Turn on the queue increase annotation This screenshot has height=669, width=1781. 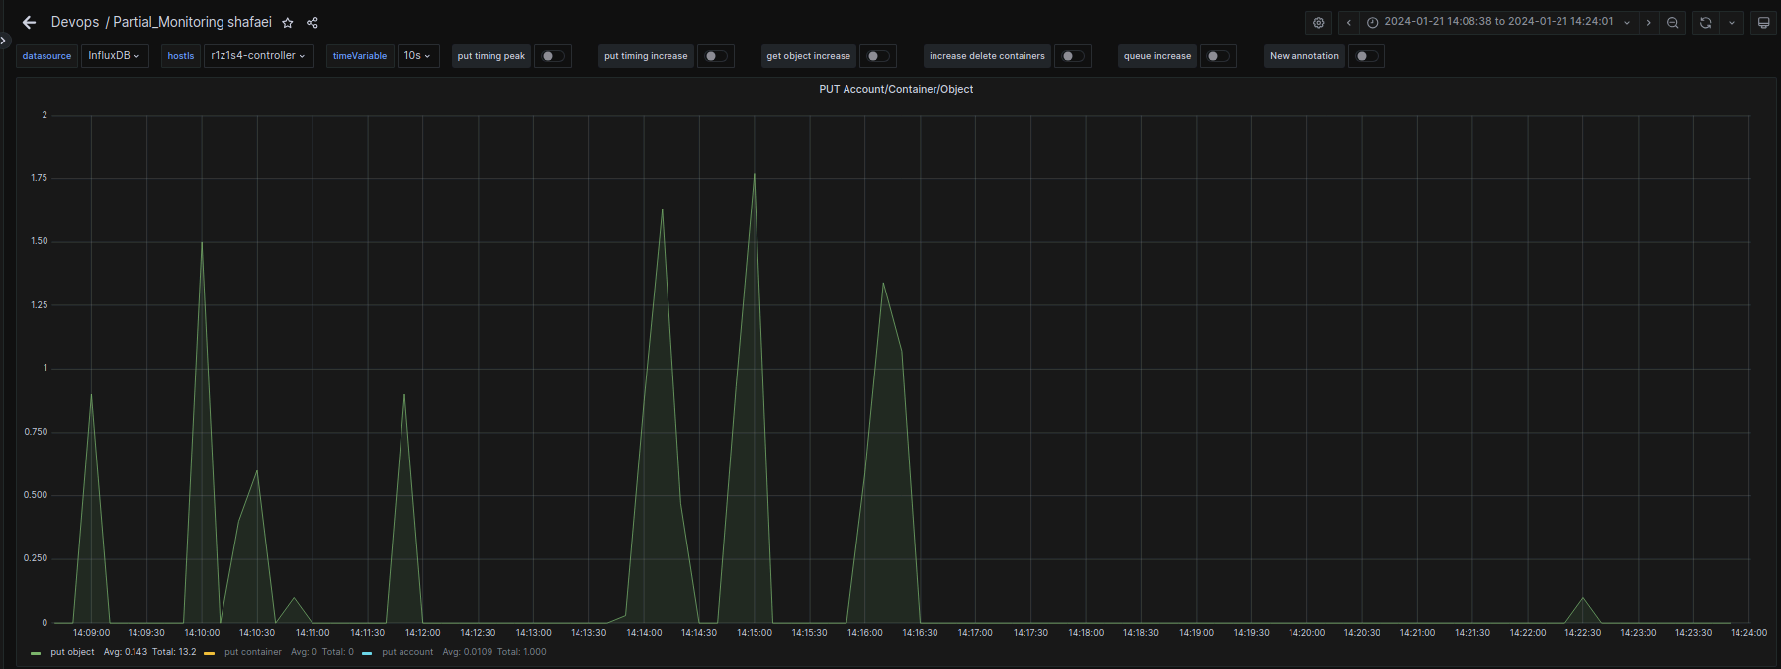coord(1218,56)
